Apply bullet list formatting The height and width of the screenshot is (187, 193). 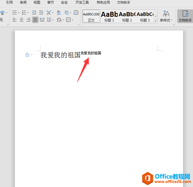coord(15,12)
